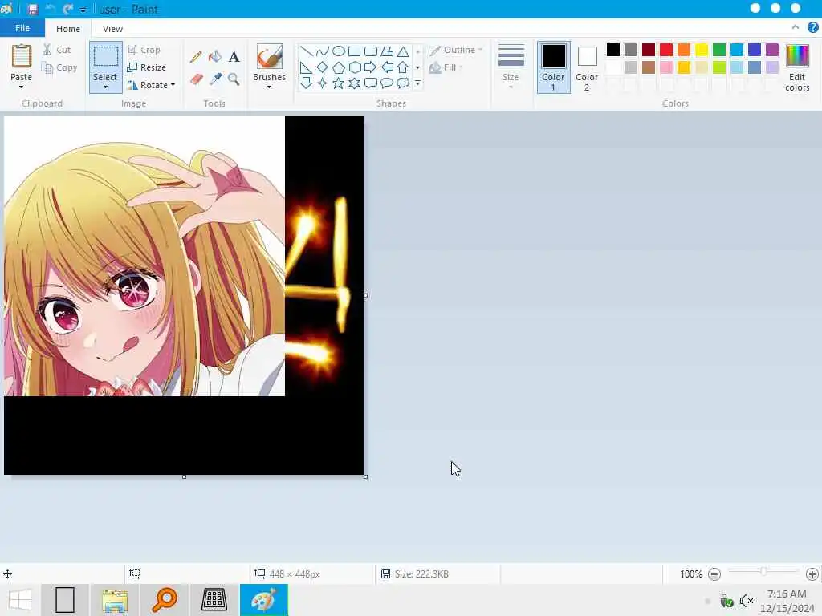
Task: Click the bottom-right canvas resize handle
Action: [365, 476]
